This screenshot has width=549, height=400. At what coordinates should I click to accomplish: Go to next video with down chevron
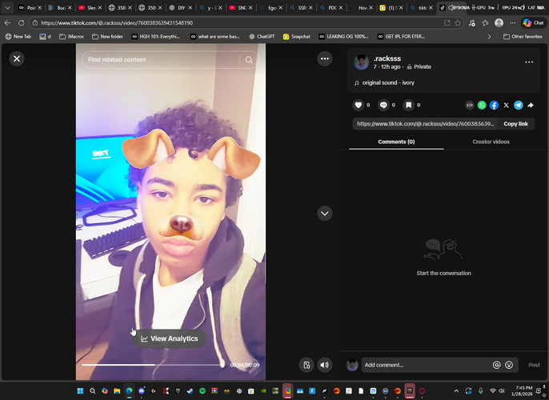pos(324,213)
